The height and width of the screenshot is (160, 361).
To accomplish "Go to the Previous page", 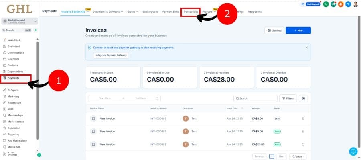I will (x=260, y=156).
